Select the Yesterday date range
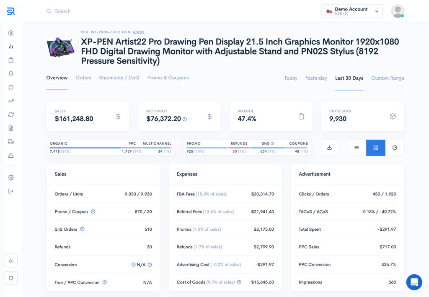Viewport: 429px width, 297px height. pos(316,78)
